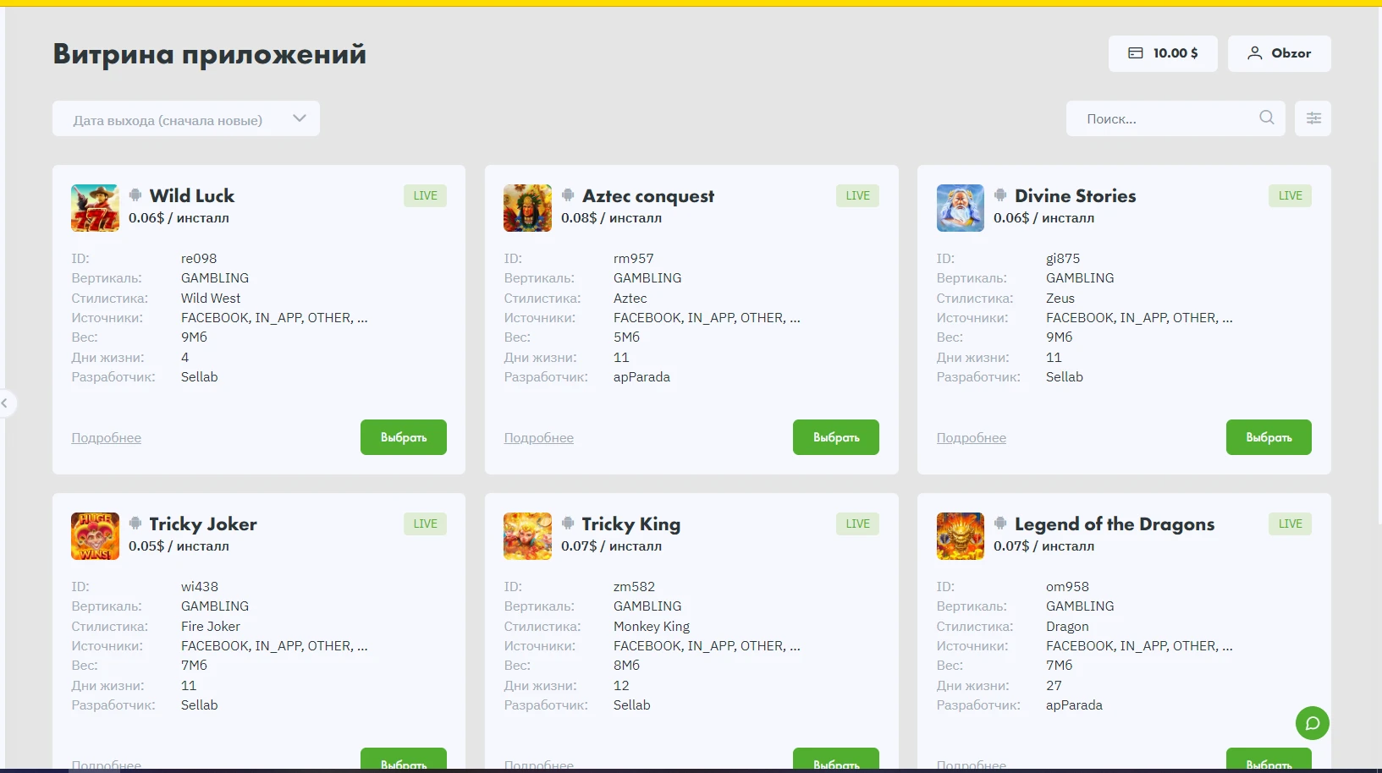Open the chat support bubble
Screen dimensions: 1382x773
point(1312,723)
